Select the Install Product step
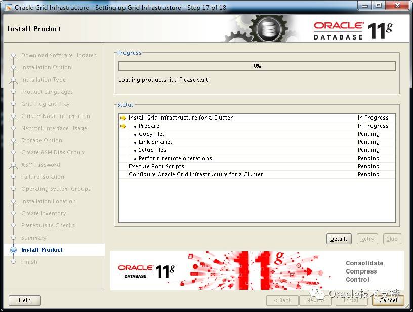The image size is (413, 312). [42, 250]
